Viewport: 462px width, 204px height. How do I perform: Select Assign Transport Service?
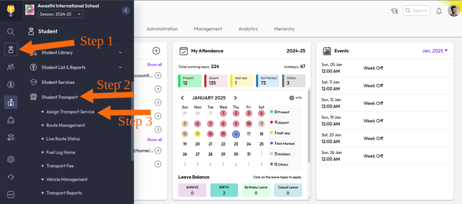coord(70,111)
